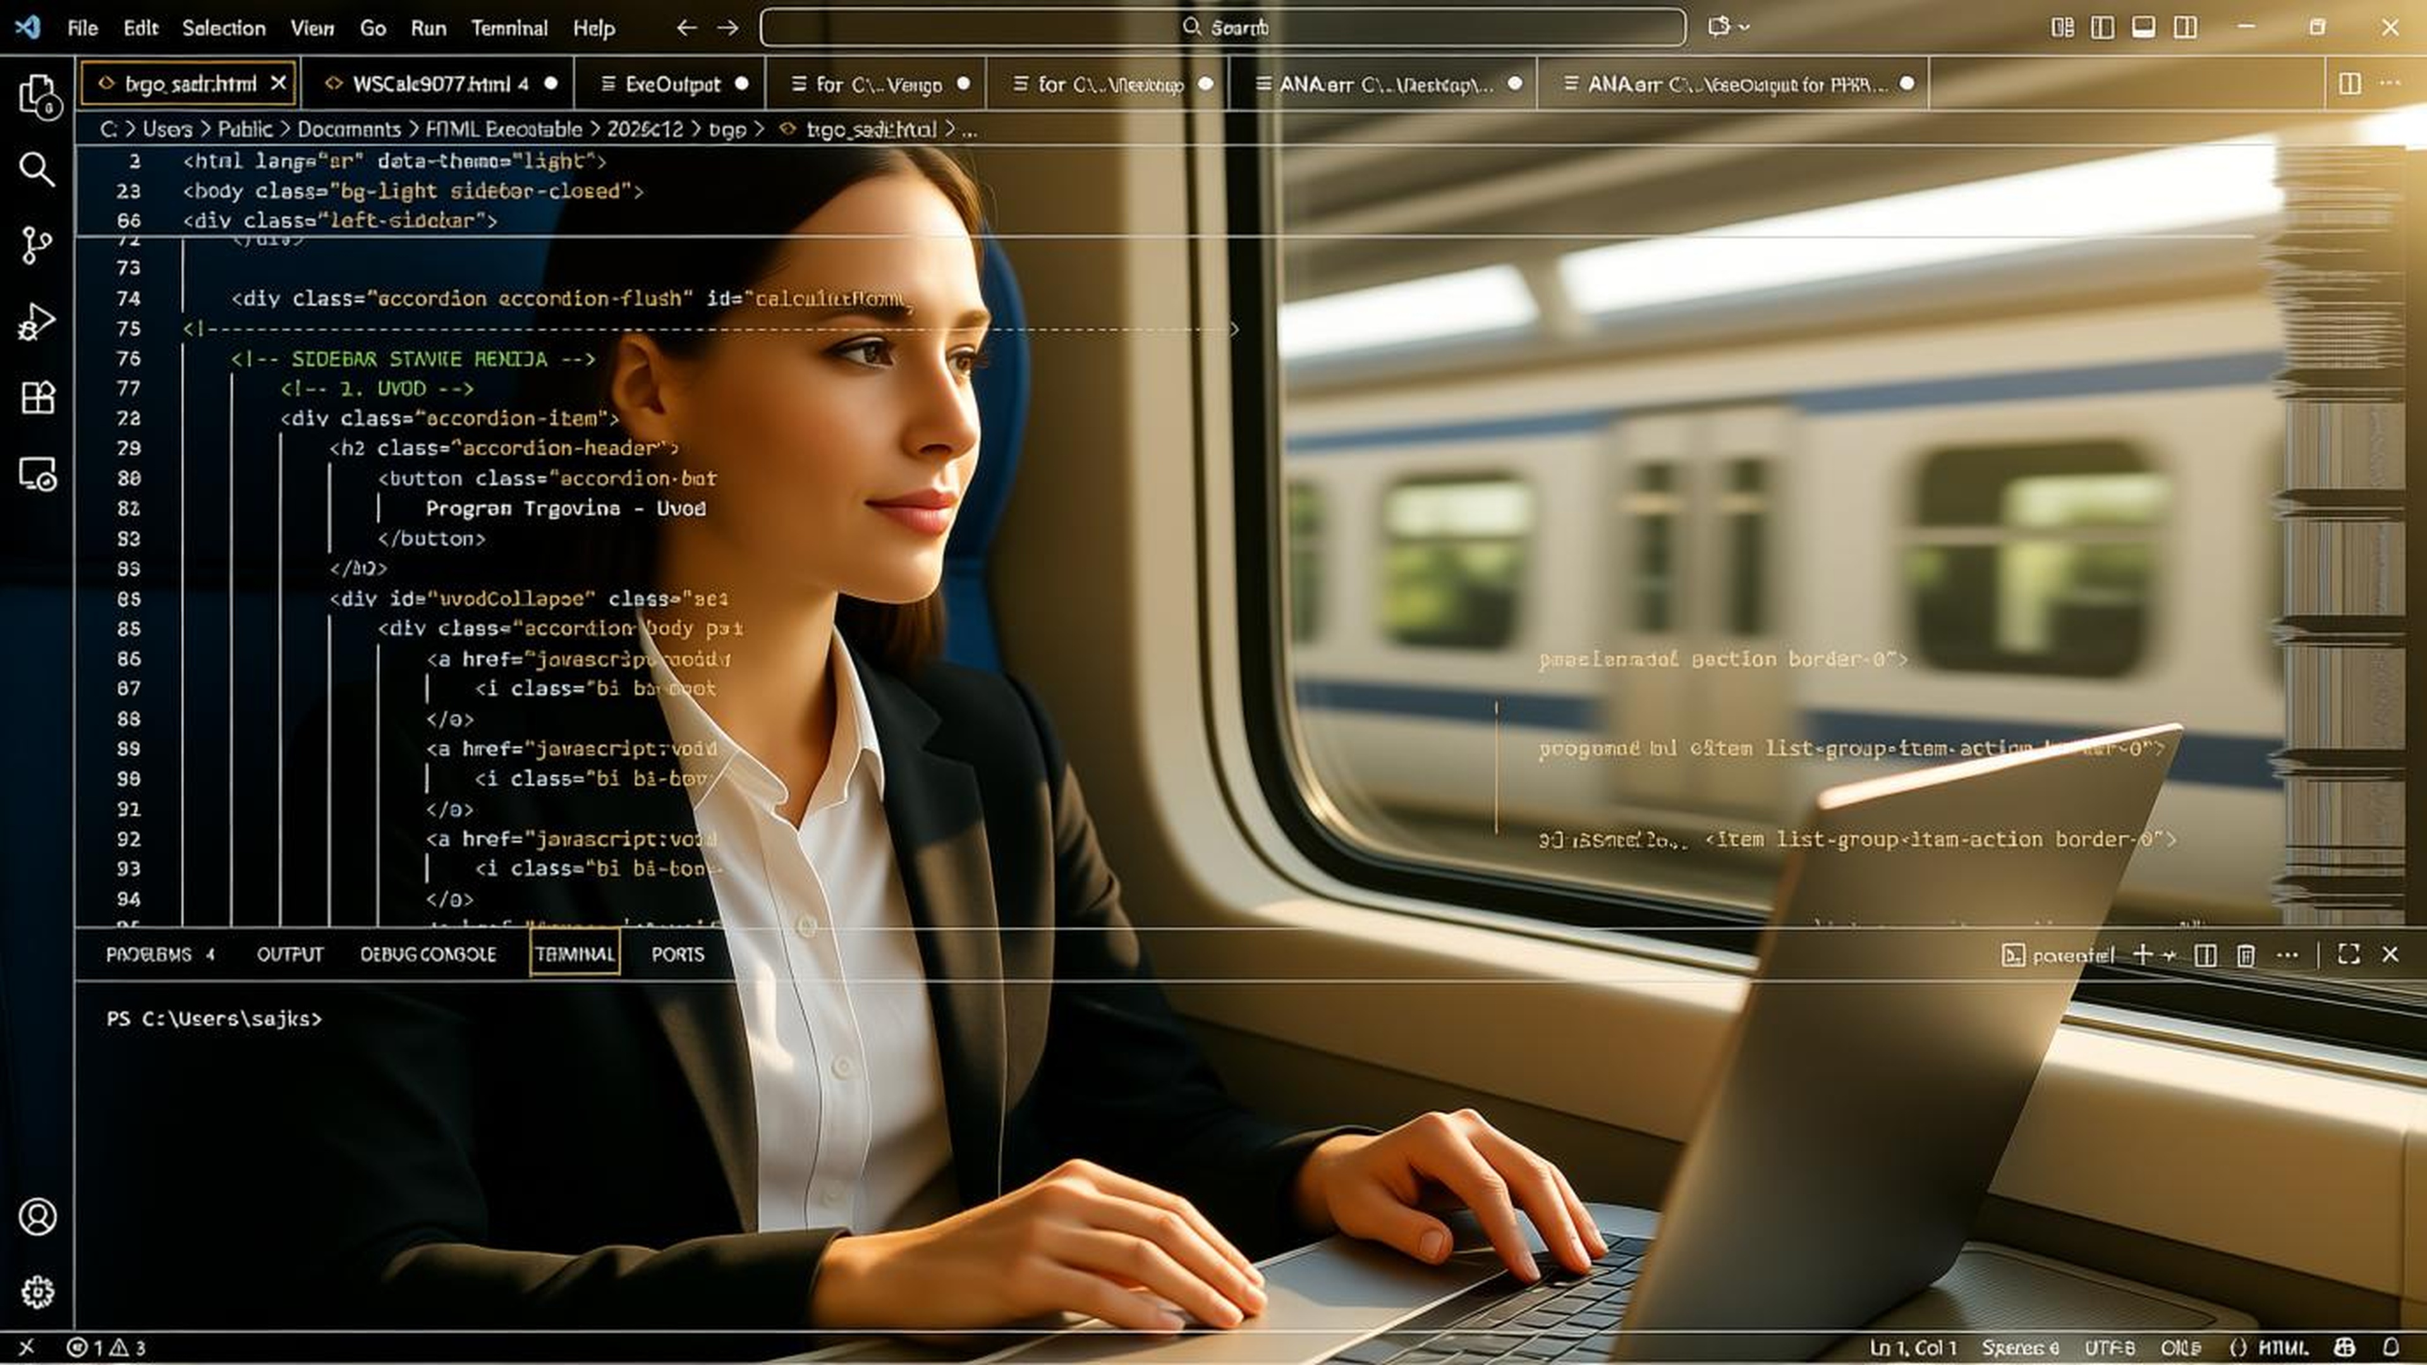Click Ln 1, Col 1 cursor position
Image resolution: width=2427 pixels, height=1365 pixels.
pyautogui.click(x=1914, y=1348)
